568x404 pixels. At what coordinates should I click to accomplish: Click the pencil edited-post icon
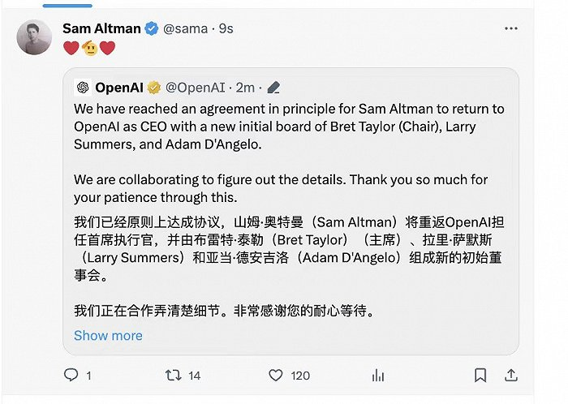point(273,87)
